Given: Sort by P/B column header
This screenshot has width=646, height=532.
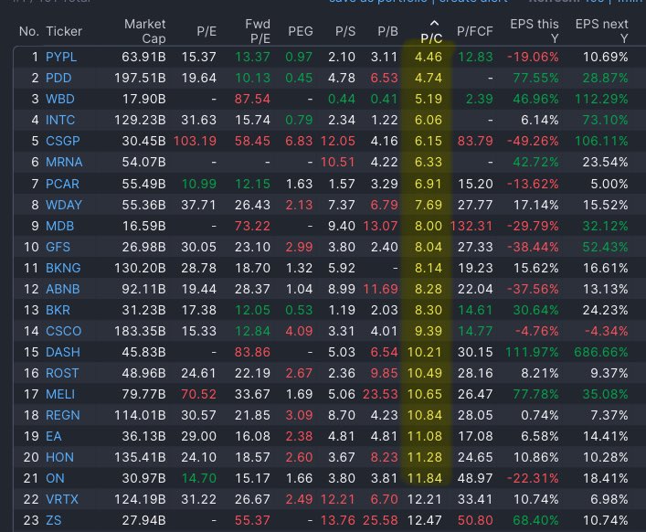Looking at the screenshot, I should pyautogui.click(x=387, y=31).
